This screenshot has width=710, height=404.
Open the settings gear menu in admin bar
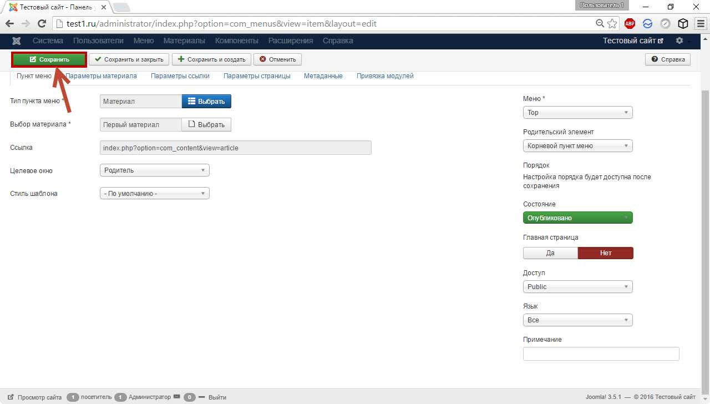point(679,41)
